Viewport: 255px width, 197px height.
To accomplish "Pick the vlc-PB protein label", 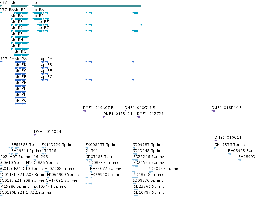I will pyautogui.click(x=21, y=65).
